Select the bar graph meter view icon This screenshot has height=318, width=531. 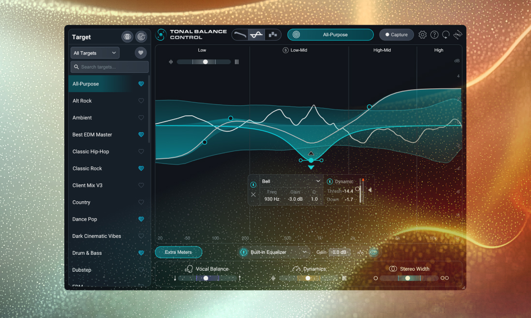click(273, 34)
